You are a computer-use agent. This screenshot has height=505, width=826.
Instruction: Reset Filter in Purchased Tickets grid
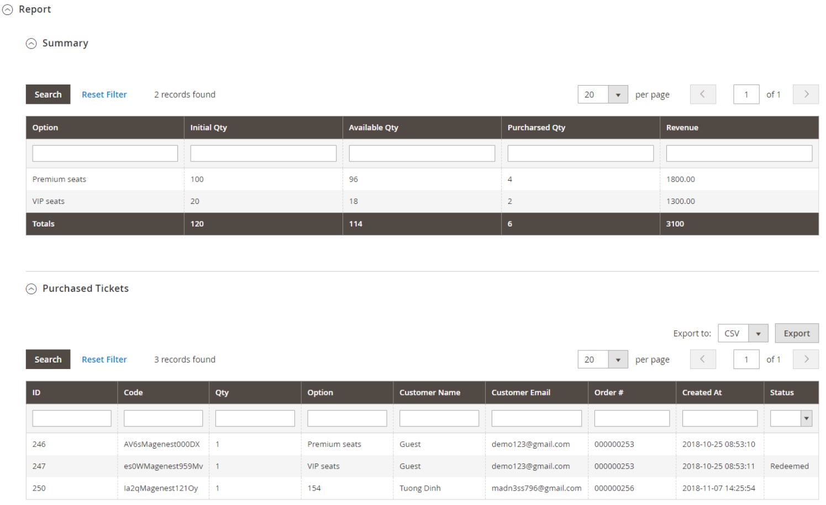(x=104, y=360)
